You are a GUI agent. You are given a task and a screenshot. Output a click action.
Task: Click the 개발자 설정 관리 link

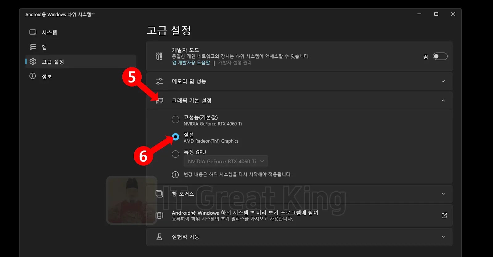(x=235, y=63)
